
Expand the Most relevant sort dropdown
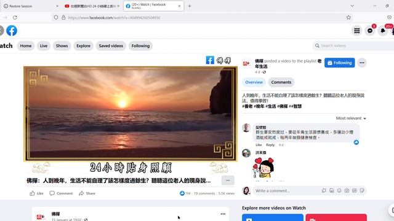351,118
